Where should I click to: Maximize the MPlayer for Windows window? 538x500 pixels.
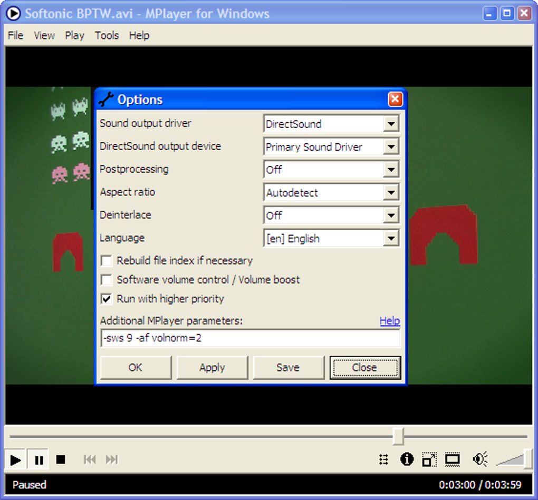[507, 14]
